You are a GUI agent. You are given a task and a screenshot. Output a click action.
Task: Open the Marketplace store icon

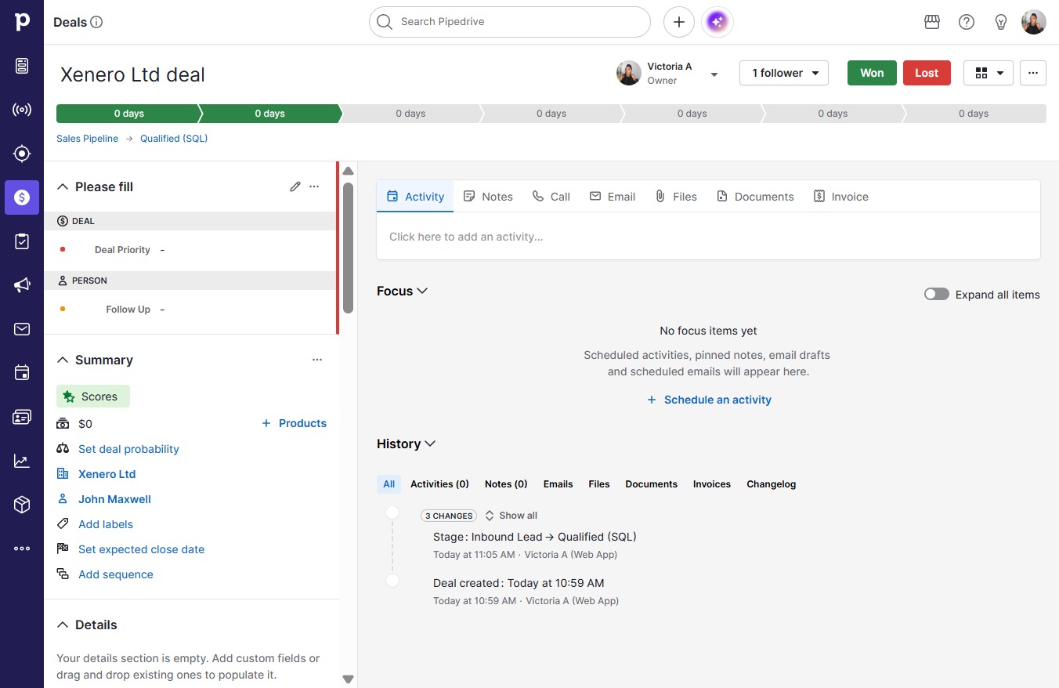point(932,22)
